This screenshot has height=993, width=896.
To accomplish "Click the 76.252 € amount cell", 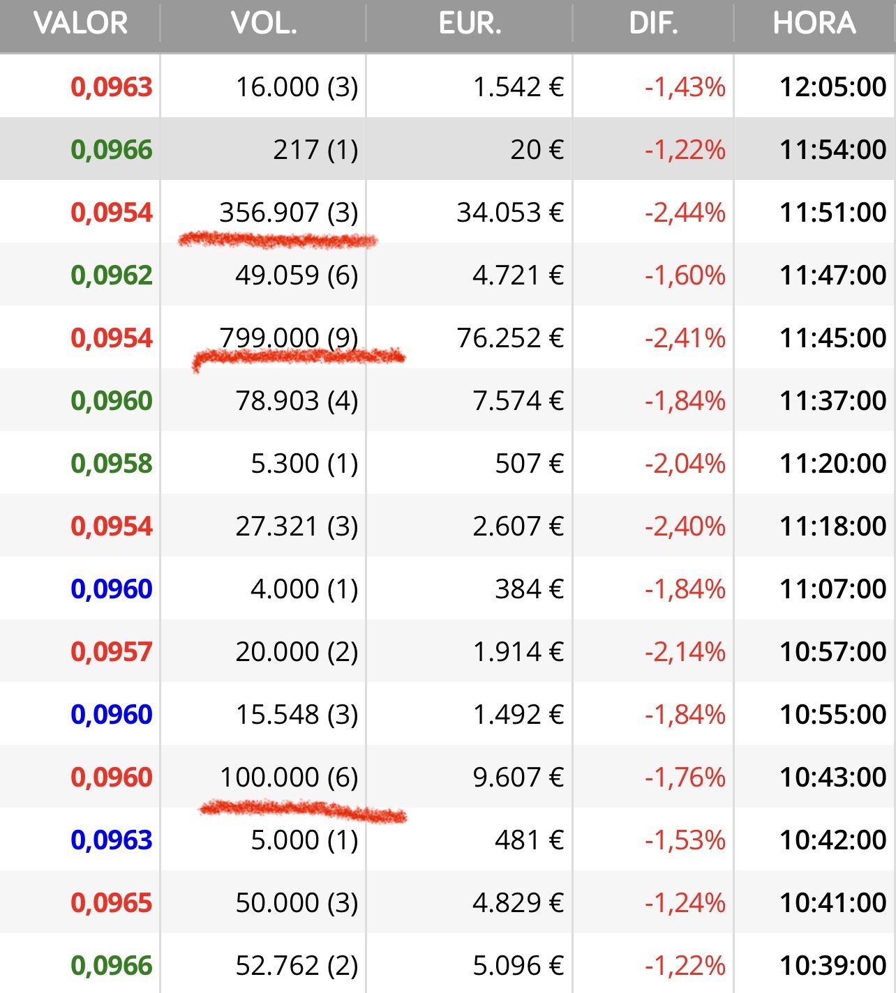I will click(509, 338).
